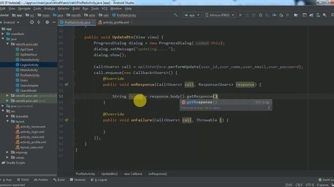Open the TODO tool window
This screenshot has height=187, width=334.
[x=23, y=180]
